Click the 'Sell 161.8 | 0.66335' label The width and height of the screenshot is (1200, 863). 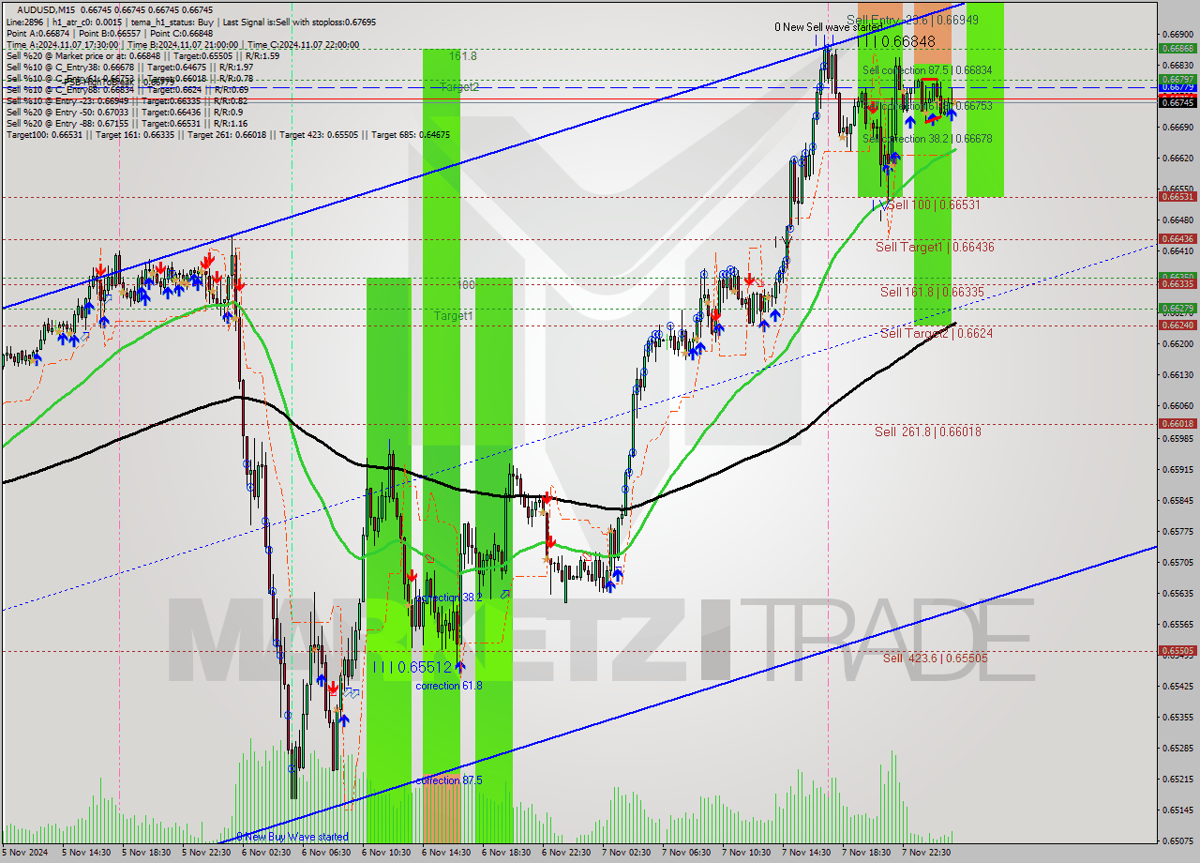coord(932,292)
